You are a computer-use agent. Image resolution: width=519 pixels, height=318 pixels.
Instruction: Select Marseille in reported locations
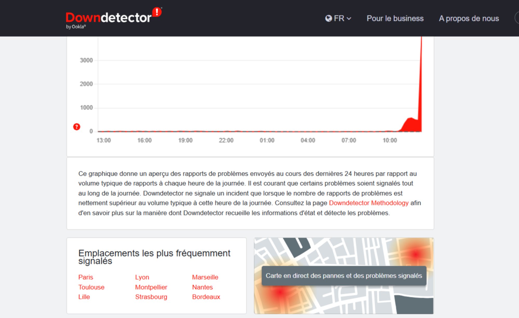[x=205, y=277]
